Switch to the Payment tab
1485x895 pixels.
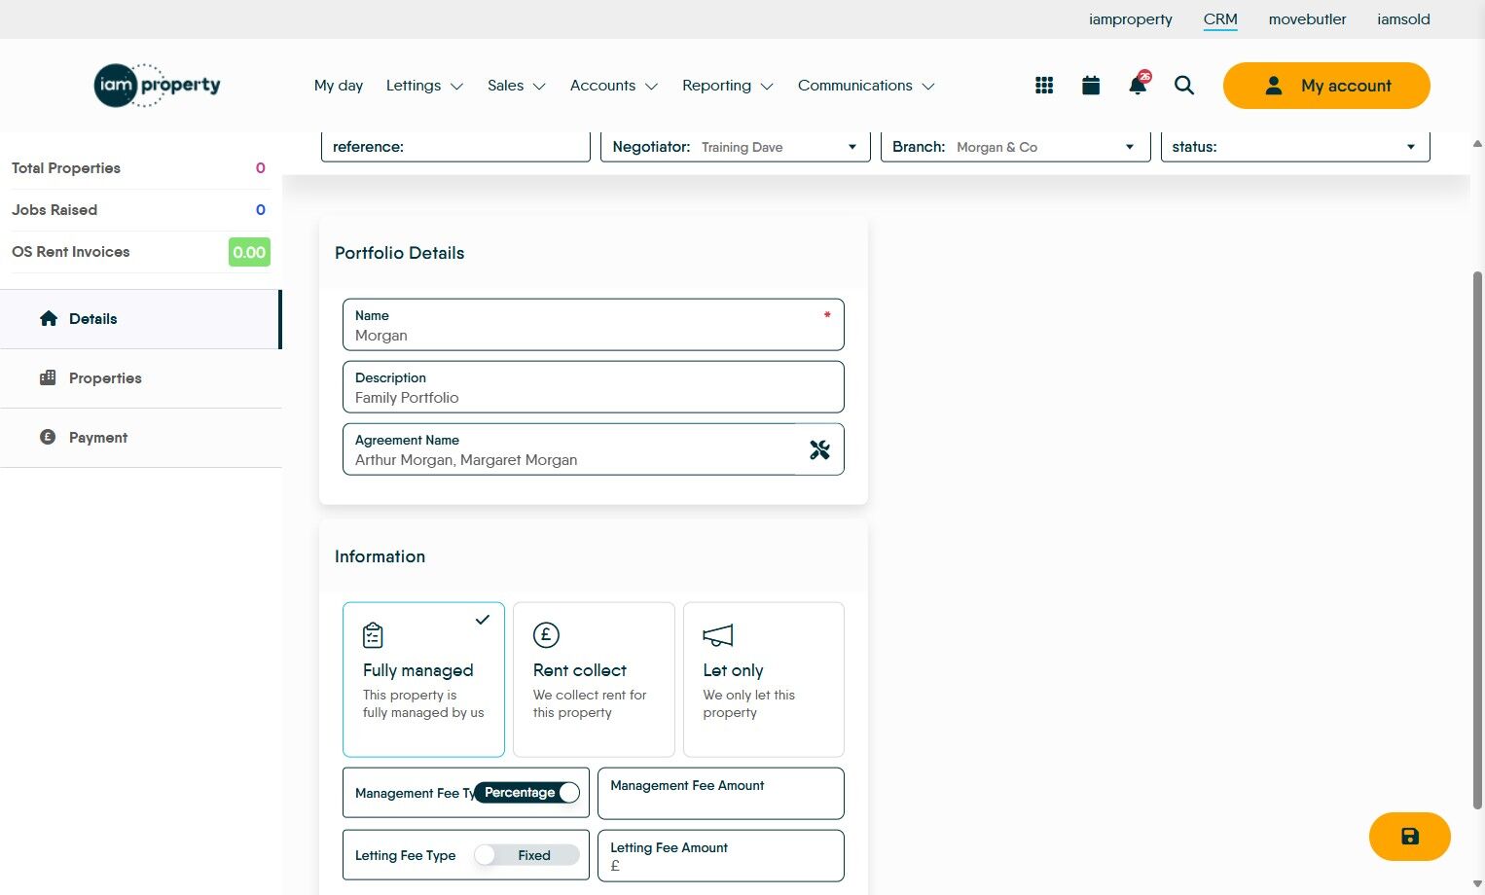tap(141, 438)
